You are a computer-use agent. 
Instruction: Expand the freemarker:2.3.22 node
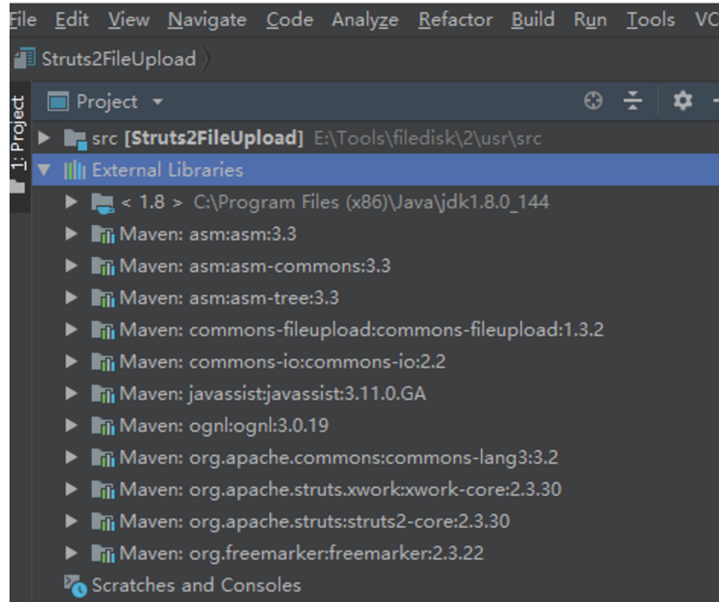click(71, 552)
